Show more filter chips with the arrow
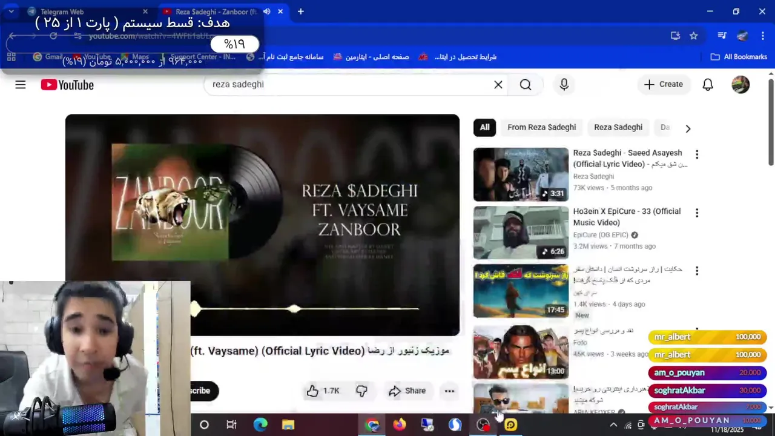The width and height of the screenshot is (775, 436). 688,128
